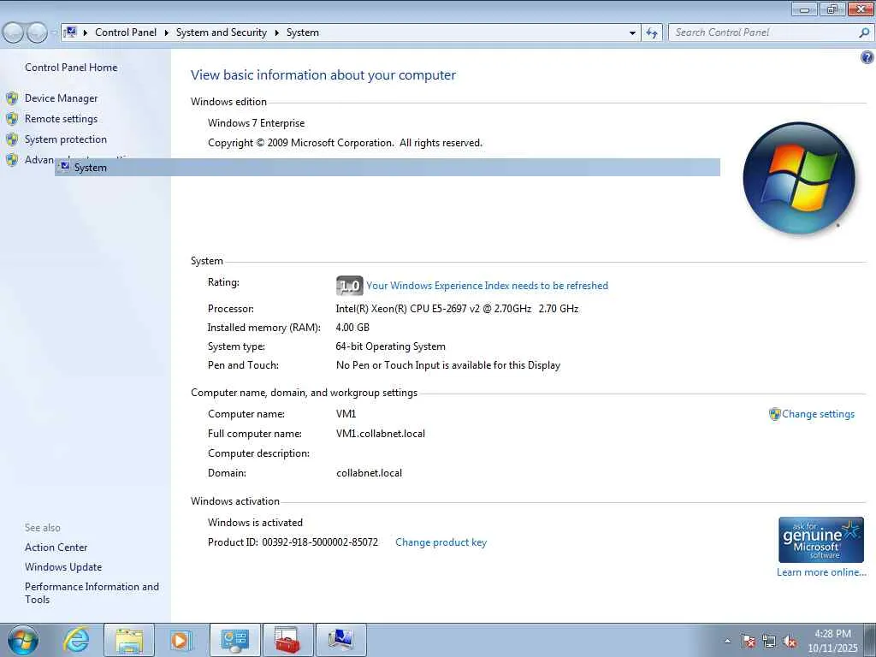The width and height of the screenshot is (876, 657).
Task: Open the Learn more online link
Action: pos(821,572)
